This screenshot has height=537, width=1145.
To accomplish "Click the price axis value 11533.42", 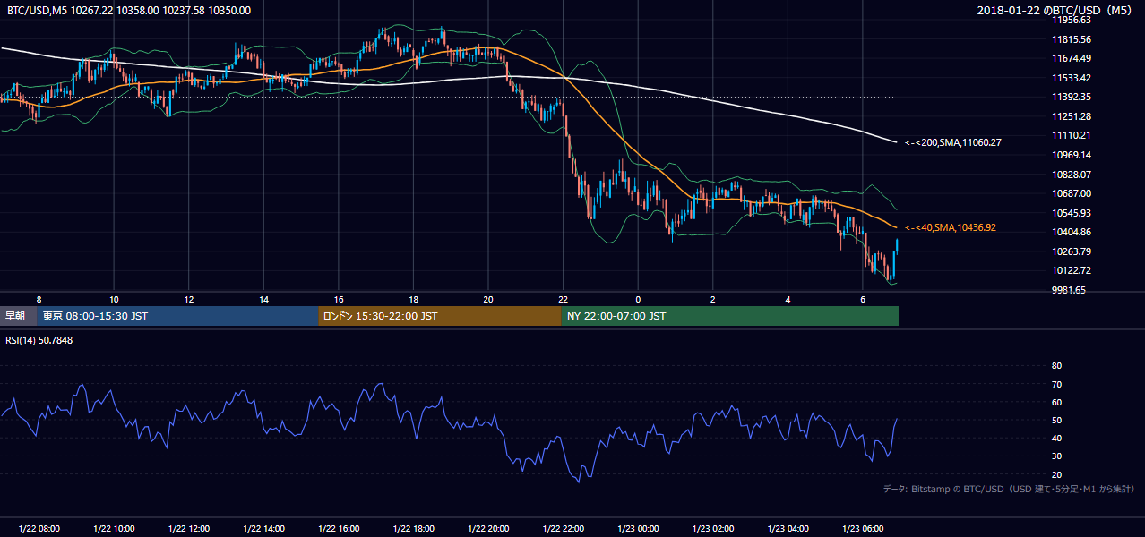I will [x=1072, y=78].
